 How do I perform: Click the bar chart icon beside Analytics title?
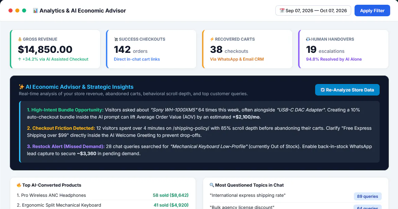tap(35, 11)
